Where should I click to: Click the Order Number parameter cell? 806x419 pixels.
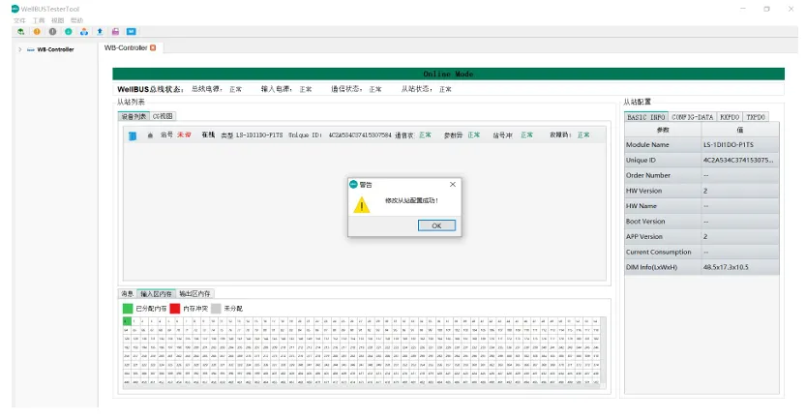[x=663, y=175]
